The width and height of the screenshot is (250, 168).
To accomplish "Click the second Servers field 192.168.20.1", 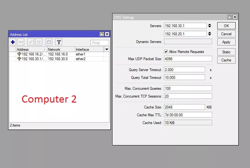I will [x=185, y=34].
